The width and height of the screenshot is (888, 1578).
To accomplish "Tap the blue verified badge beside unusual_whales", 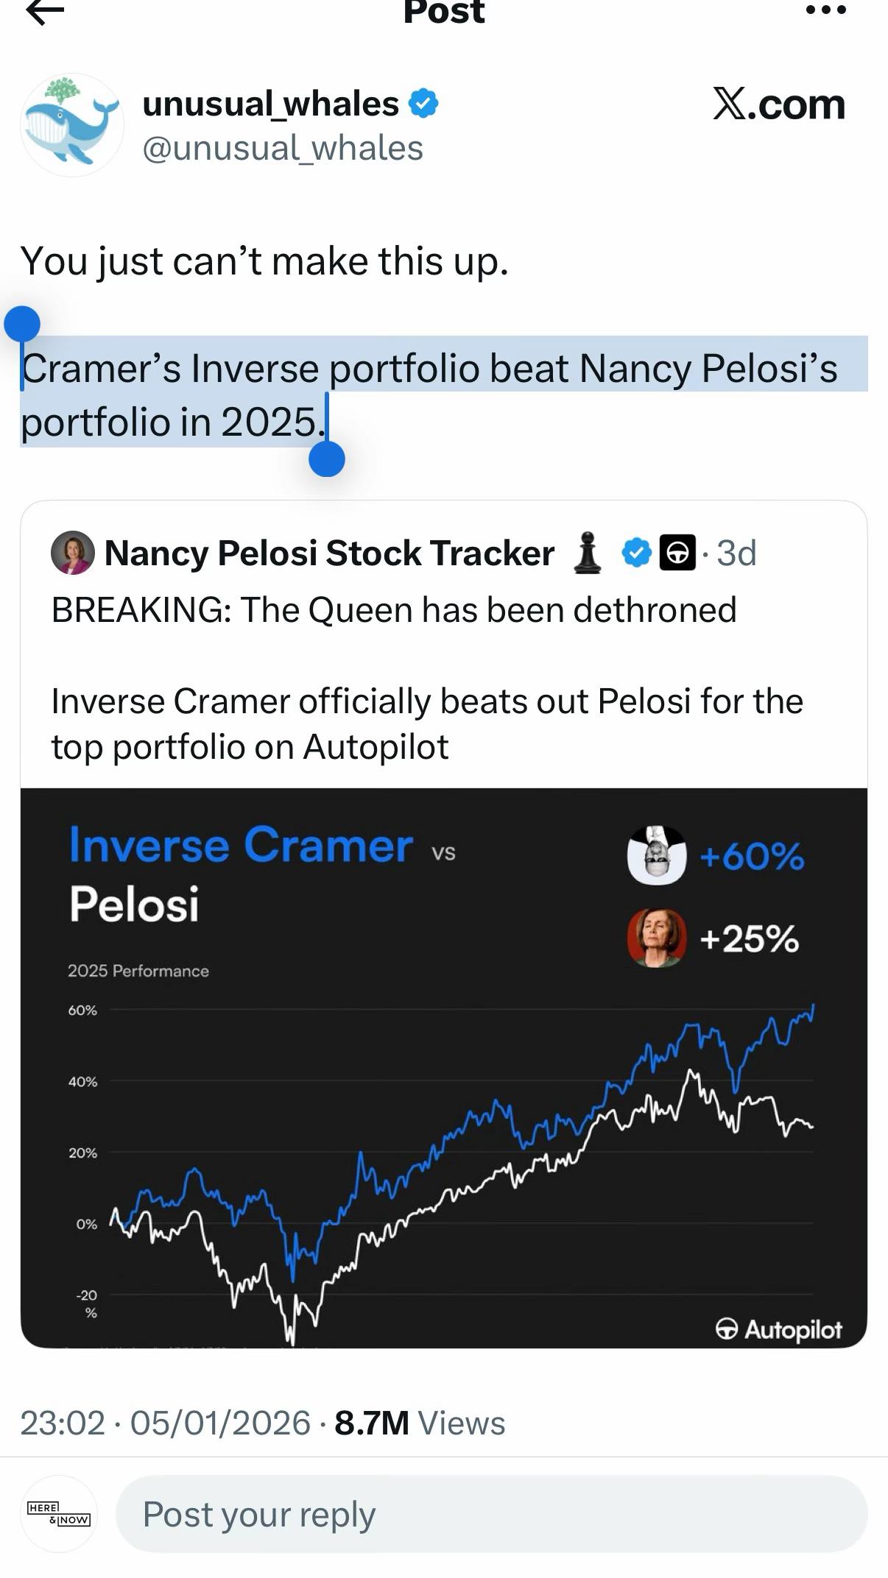I will click(423, 104).
